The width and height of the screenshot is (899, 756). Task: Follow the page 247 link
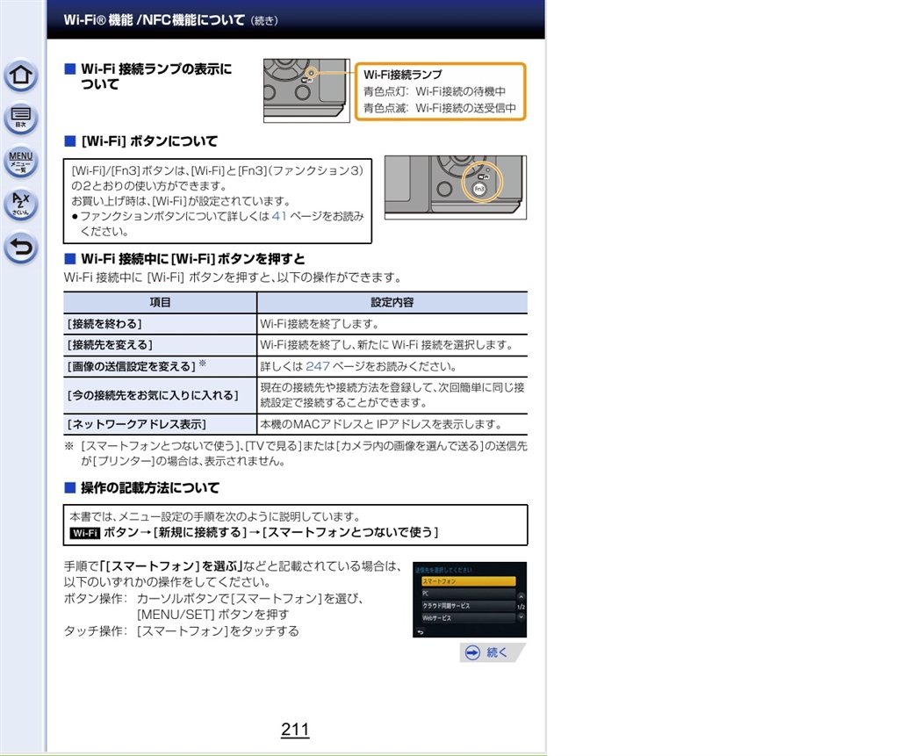click(318, 366)
